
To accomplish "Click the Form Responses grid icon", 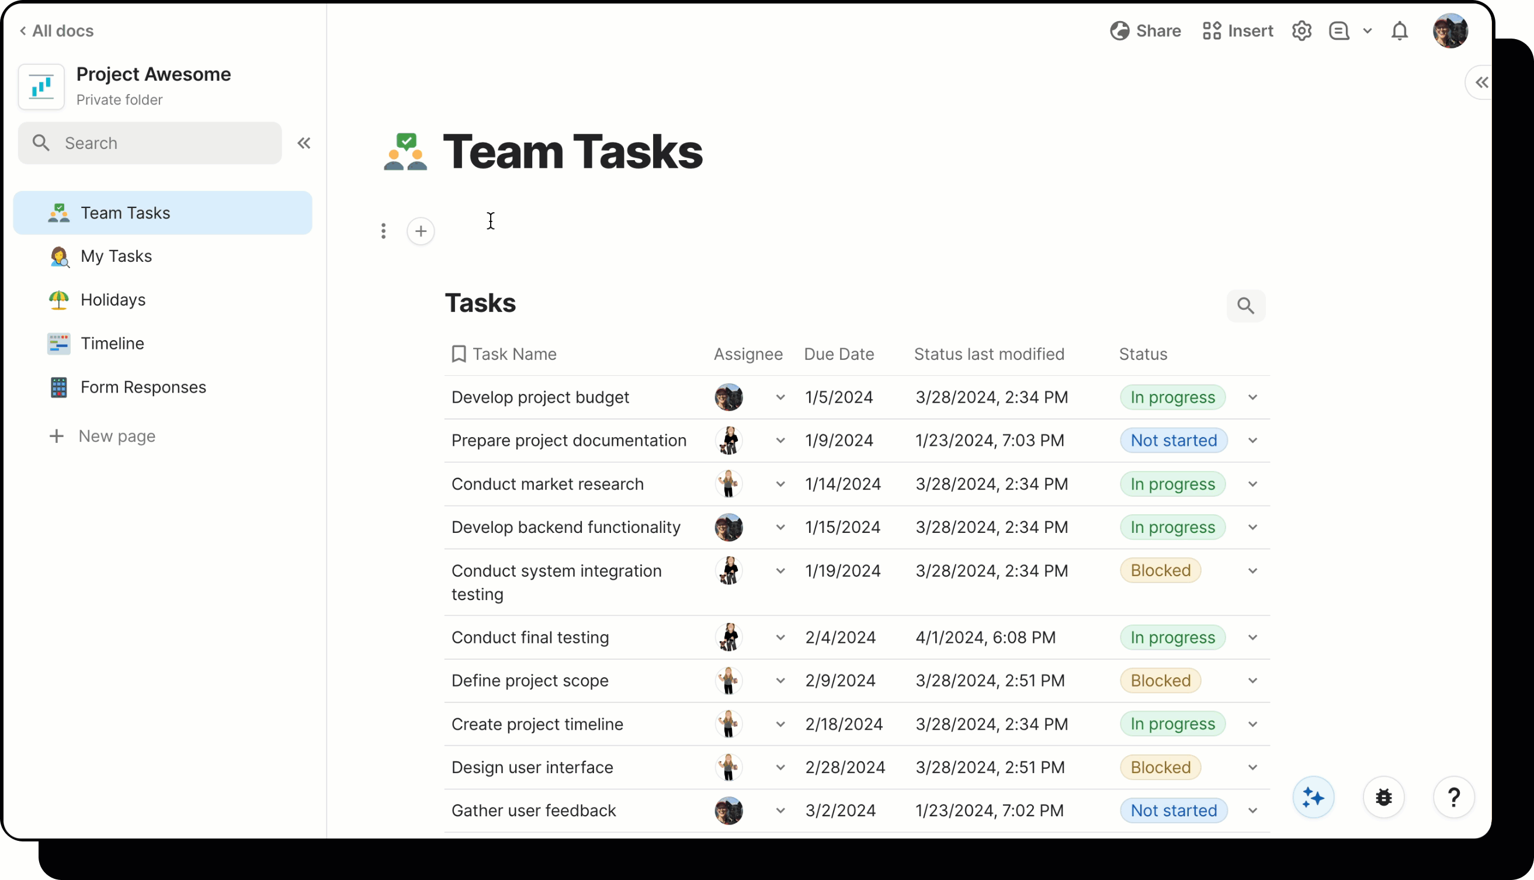I will click(x=58, y=387).
